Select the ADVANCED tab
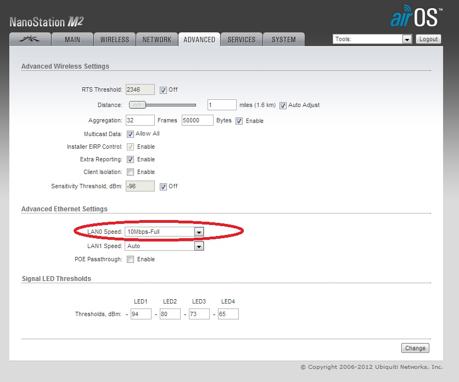 [199, 40]
